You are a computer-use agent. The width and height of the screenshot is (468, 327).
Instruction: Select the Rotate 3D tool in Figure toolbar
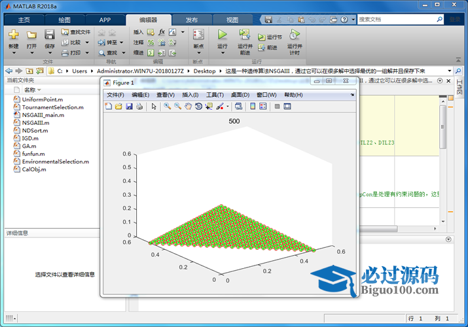coord(198,106)
